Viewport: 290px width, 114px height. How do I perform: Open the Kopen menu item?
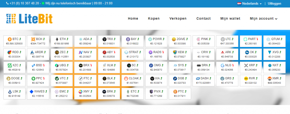pos(154,18)
